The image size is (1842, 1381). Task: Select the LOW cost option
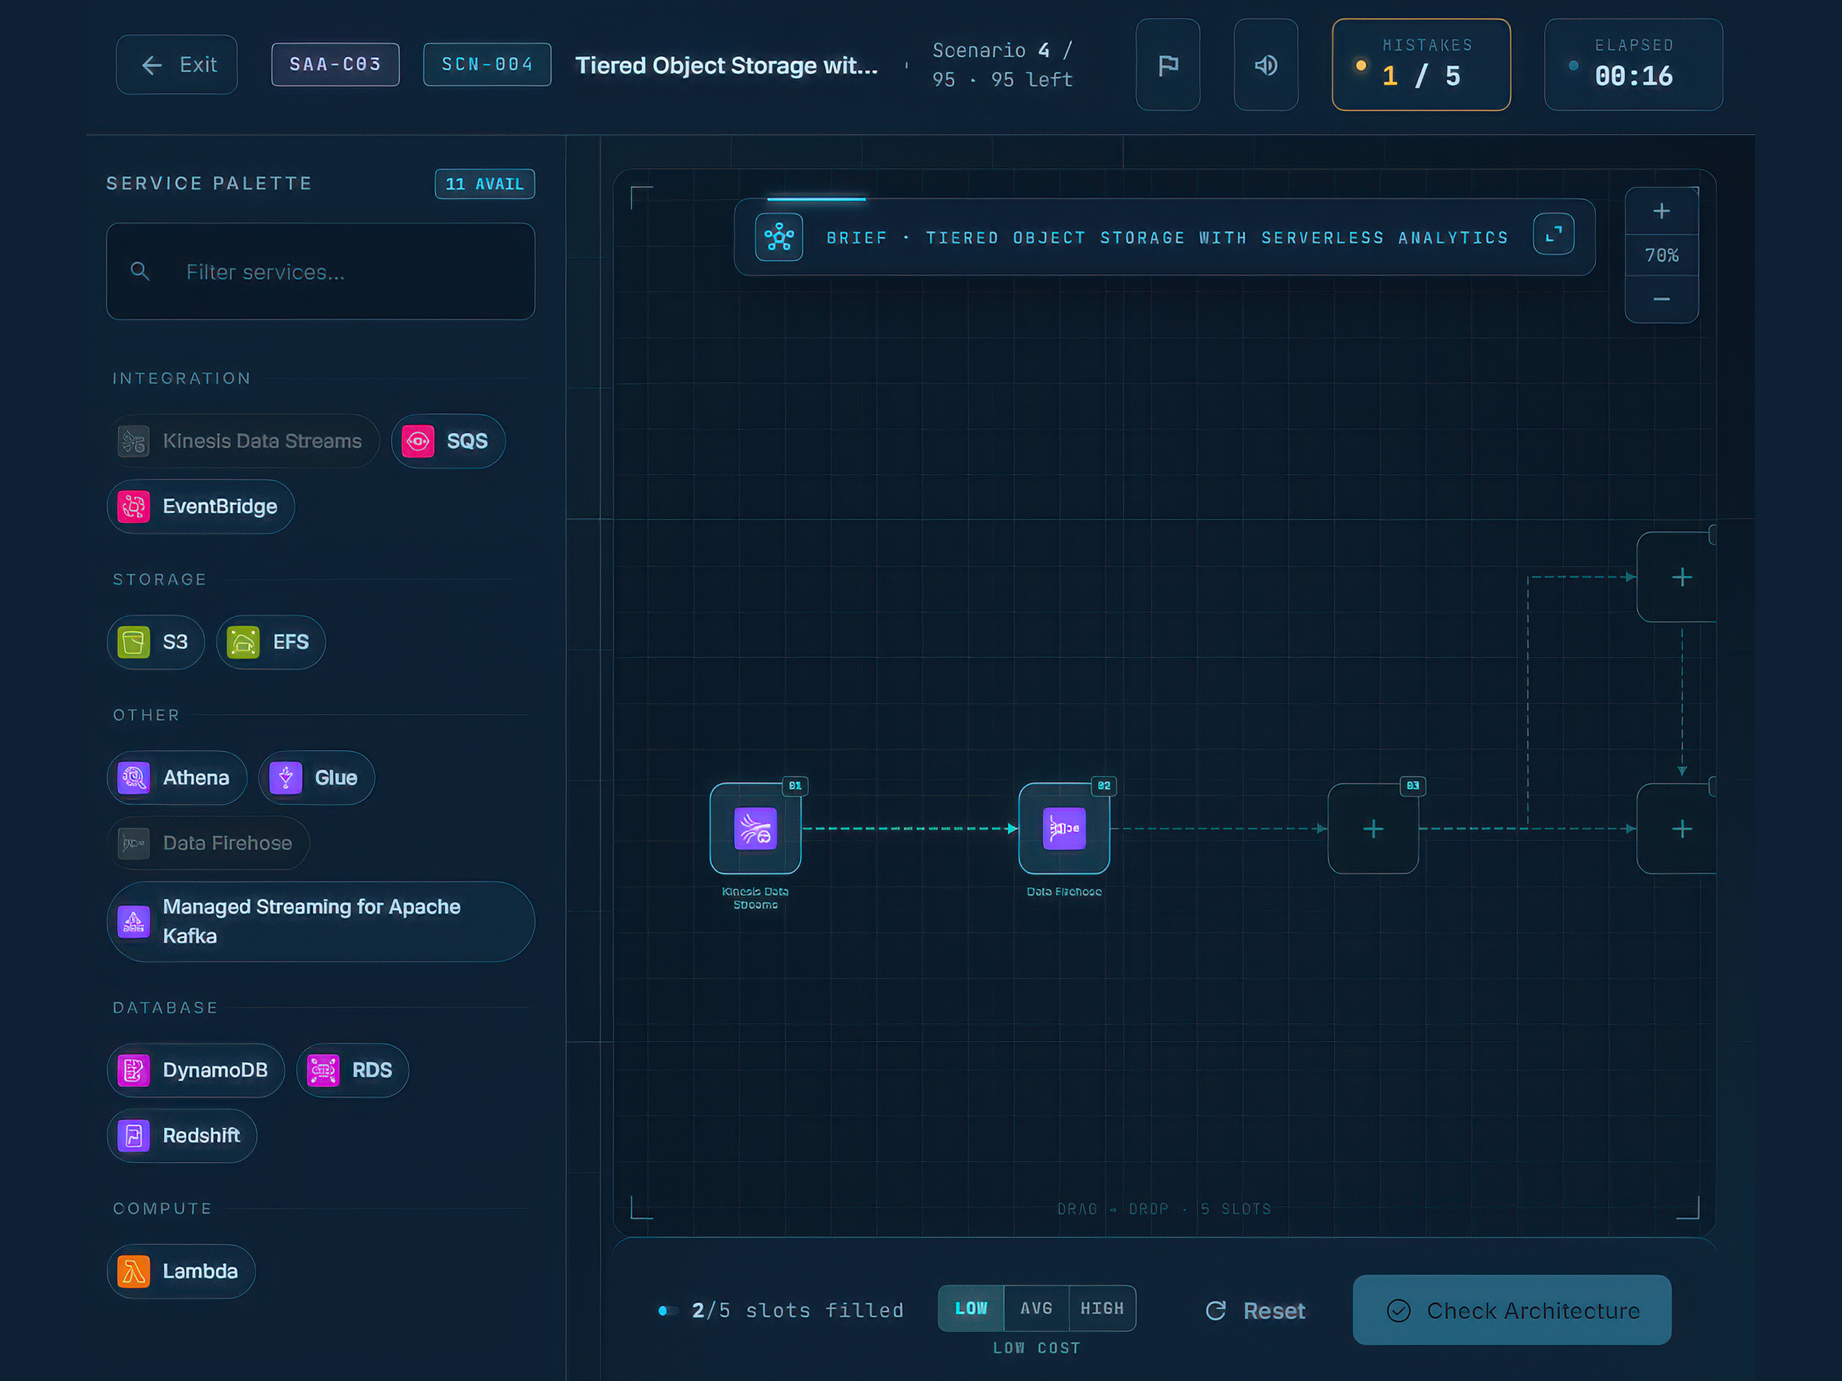[x=971, y=1309]
